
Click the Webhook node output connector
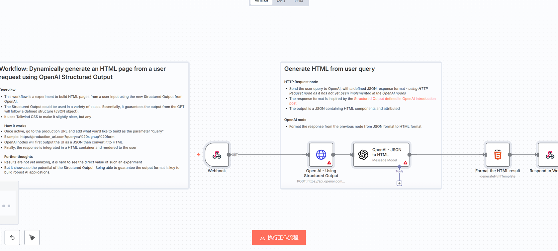(x=229, y=155)
